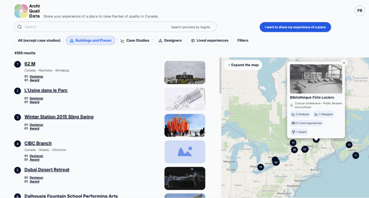Viewport: 369px width, 198px height.
Task: Open L'Usine dans le Parc sketch thumbnail
Action: [x=185, y=99]
